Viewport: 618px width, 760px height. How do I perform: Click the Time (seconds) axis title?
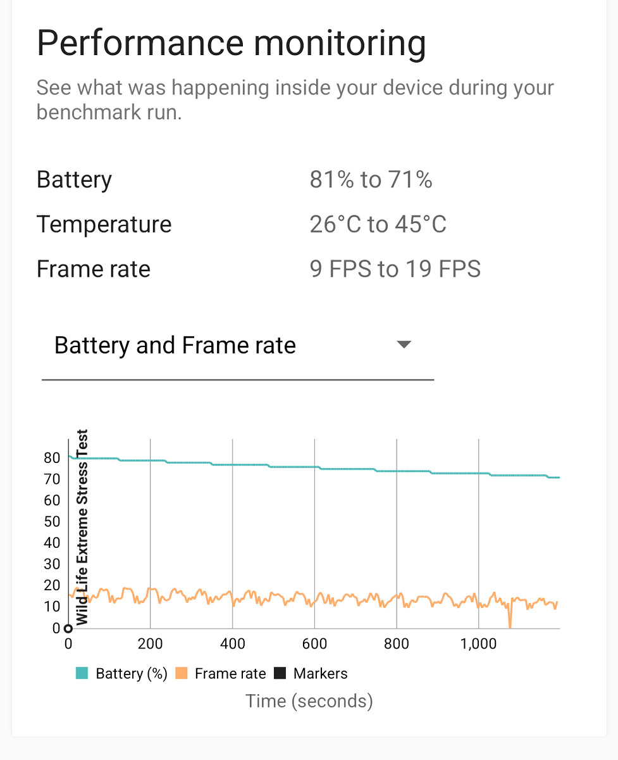point(309,701)
